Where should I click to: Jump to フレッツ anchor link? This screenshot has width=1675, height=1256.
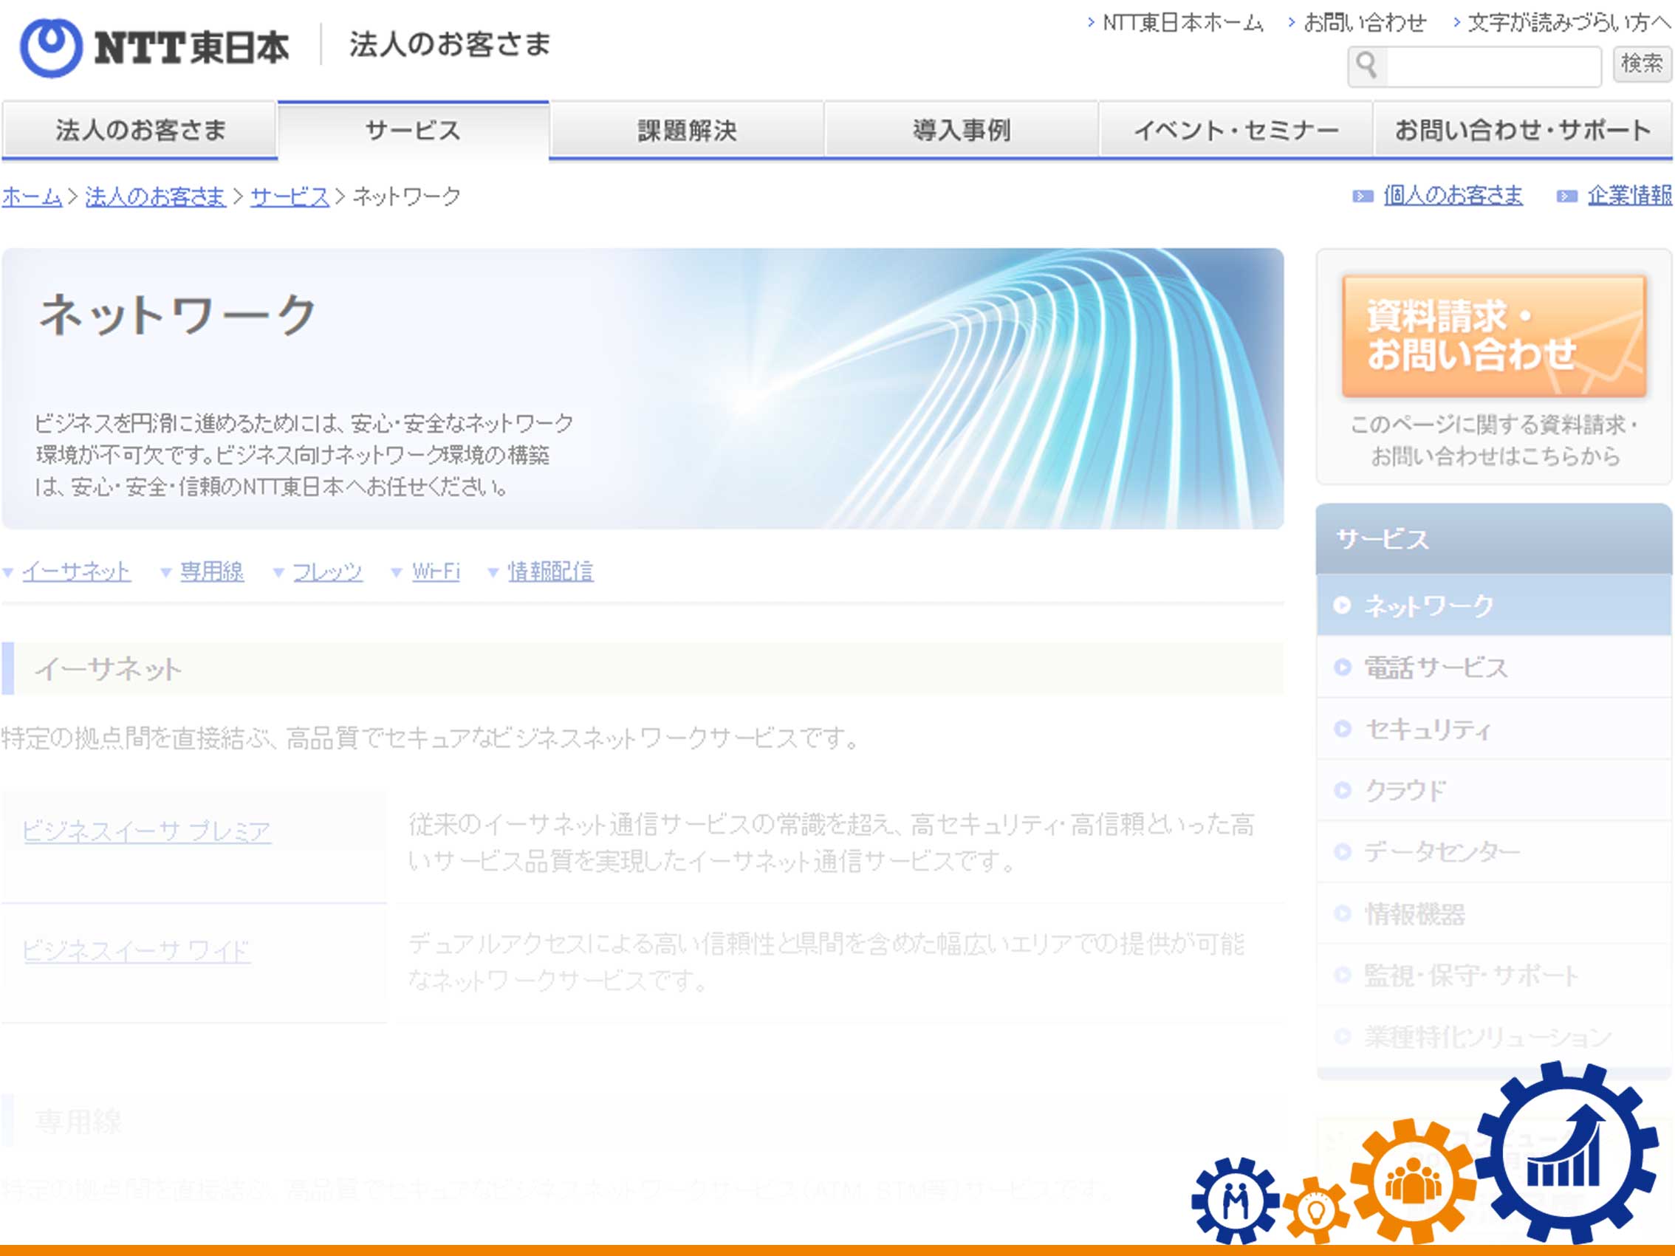[327, 572]
